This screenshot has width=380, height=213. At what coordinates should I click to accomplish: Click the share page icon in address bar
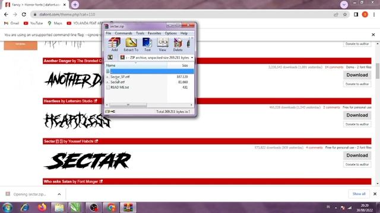tap(336, 14)
